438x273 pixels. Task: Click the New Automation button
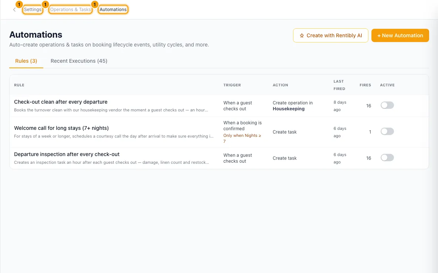[400, 35]
